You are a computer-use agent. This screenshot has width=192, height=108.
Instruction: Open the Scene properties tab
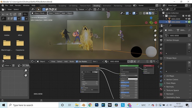[161, 49]
